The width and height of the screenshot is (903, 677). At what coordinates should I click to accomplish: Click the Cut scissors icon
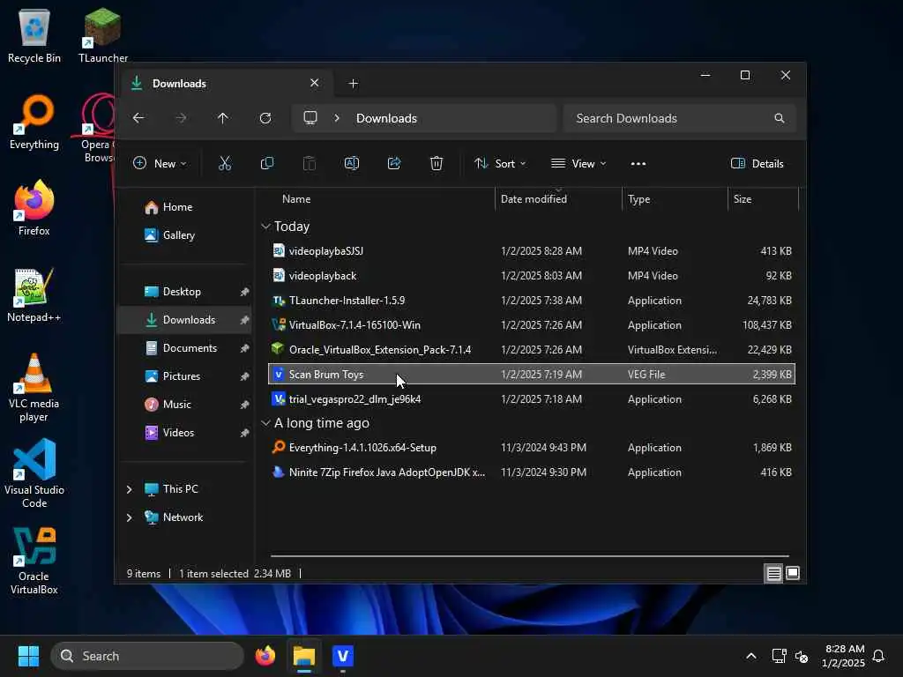pyautogui.click(x=225, y=163)
